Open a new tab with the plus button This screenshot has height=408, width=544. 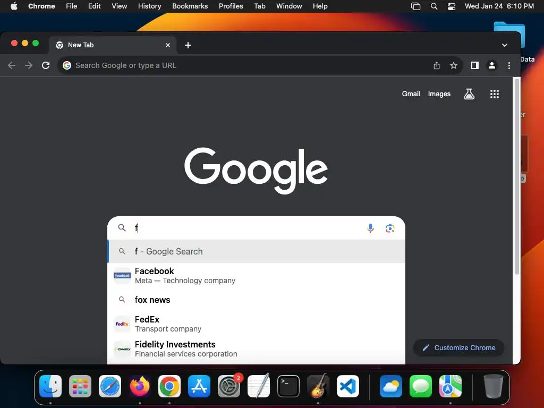(x=188, y=45)
